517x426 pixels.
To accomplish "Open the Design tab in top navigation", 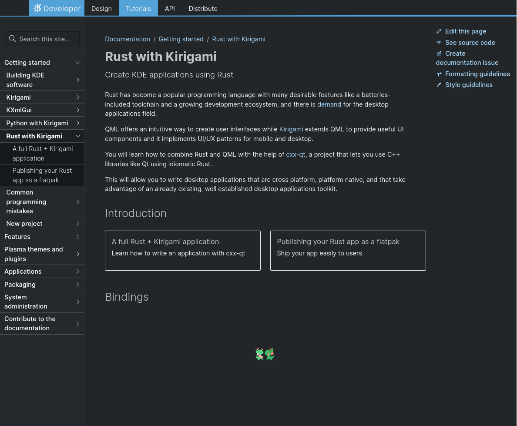I will [x=101, y=8].
